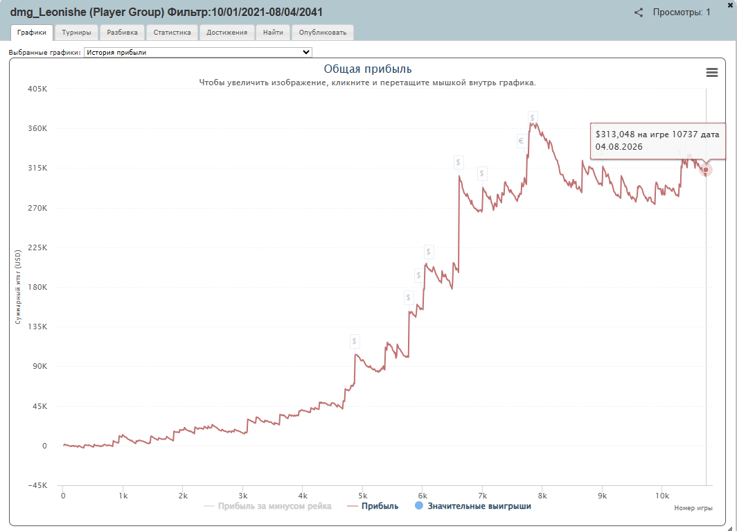Click the share icon next to Просмотры
The height and width of the screenshot is (531, 737).
pyautogui.click(x=639, y=12)
